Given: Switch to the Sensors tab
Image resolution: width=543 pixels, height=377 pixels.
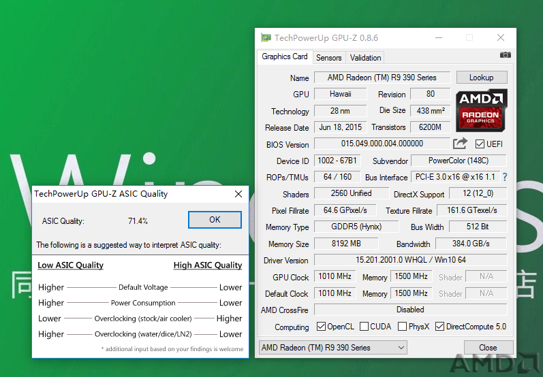Looking at the screenshot, I should [x=328, y=58].
